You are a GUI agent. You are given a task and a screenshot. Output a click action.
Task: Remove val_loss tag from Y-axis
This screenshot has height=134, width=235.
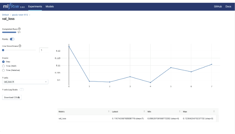click(x=13, y=82)
